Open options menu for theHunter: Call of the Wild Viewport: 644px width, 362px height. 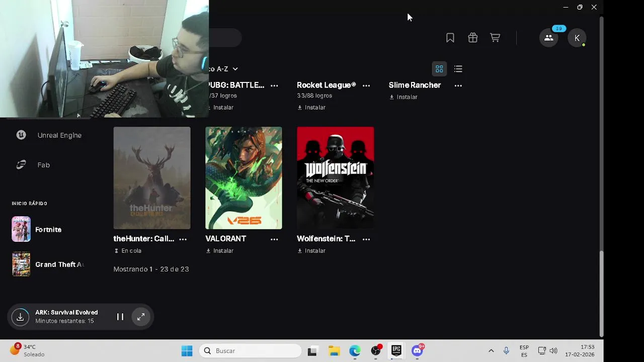pos(183,239)
